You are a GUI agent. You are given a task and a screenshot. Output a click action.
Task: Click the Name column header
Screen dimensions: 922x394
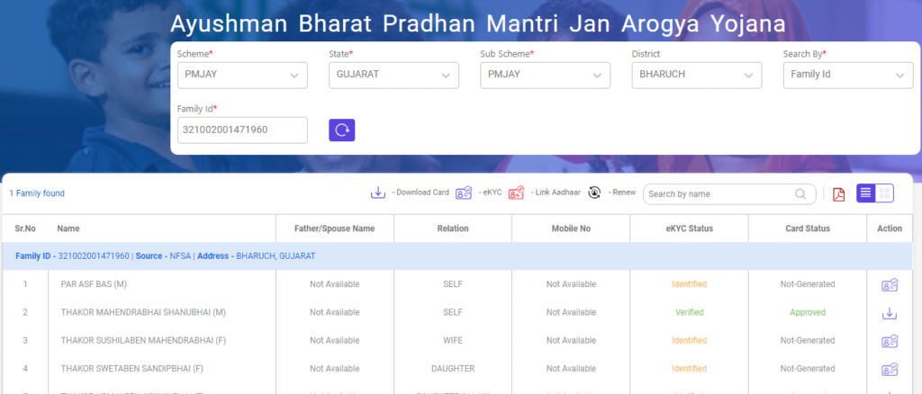(x=68, y=228)
